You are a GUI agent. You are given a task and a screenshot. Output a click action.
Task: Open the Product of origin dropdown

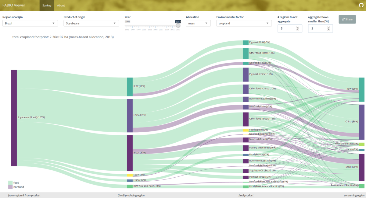point(91,23)
